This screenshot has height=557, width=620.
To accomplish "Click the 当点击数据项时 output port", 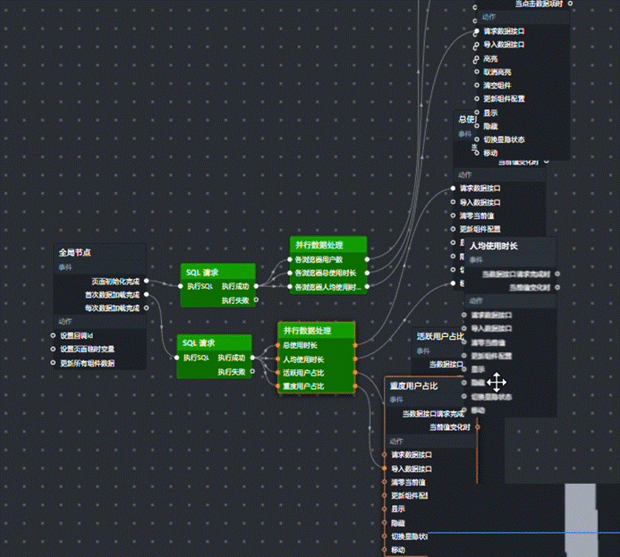I will 570,4.
